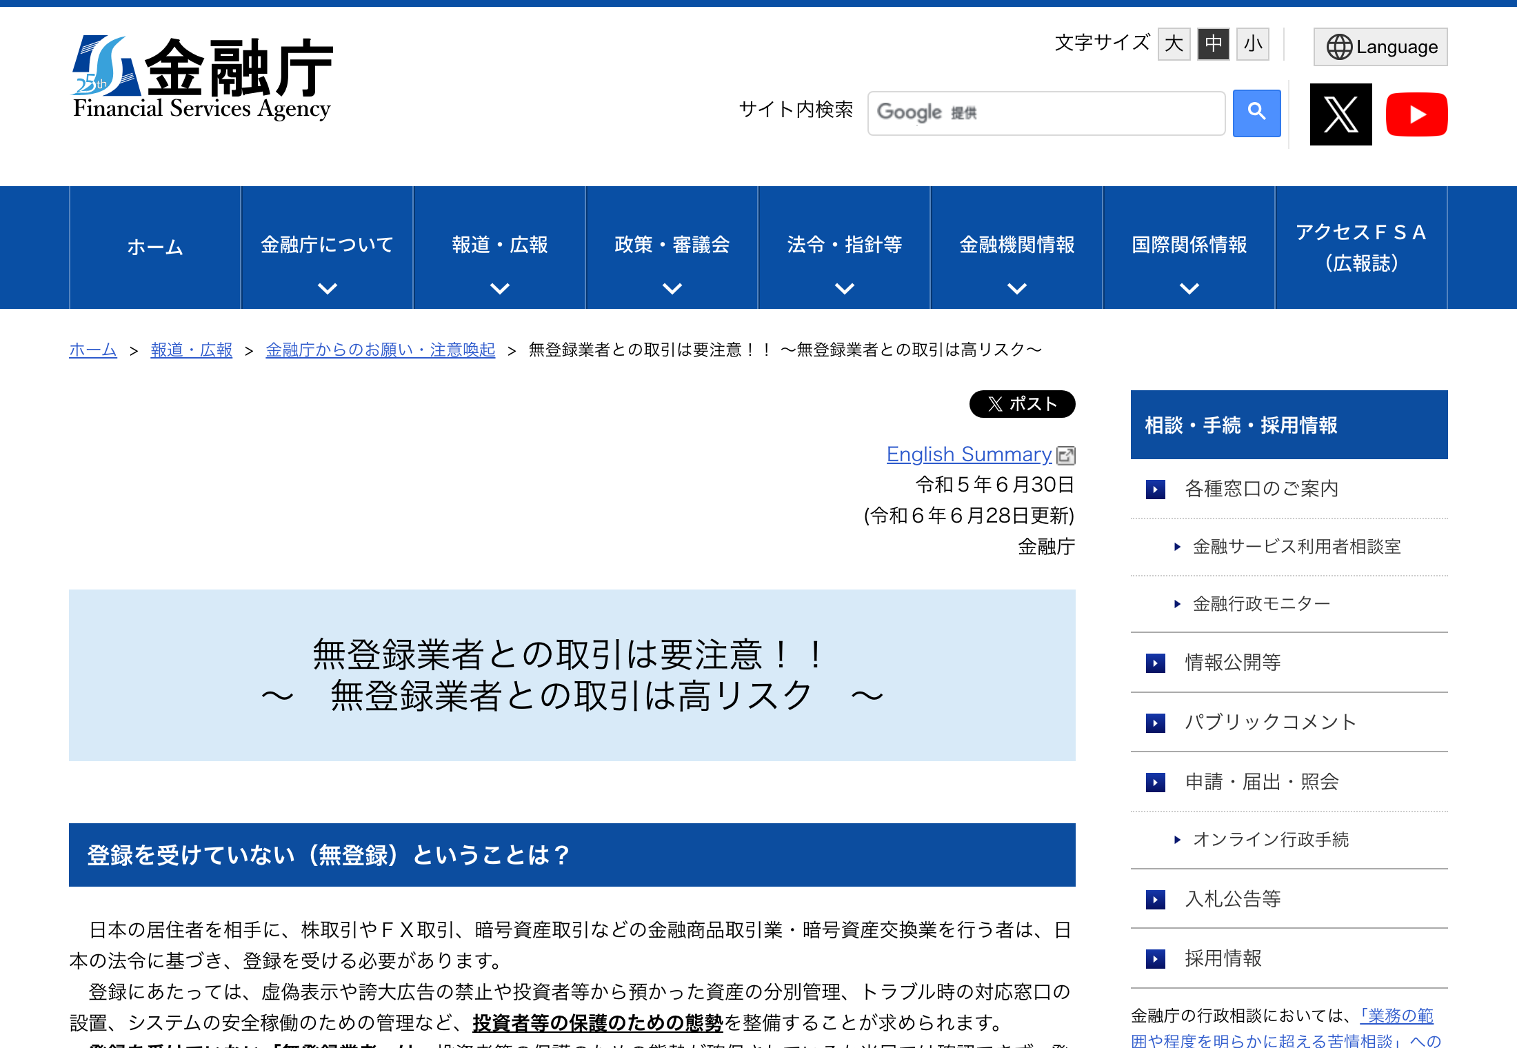Expand the 金融庁について menu chevron
The image size is (1517, 1048).
(x=328, y=288)
